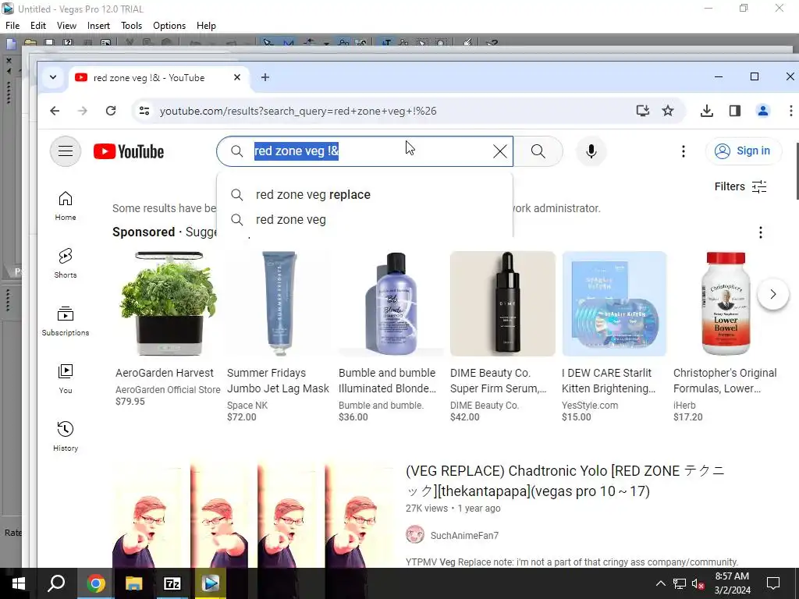Image resolution: width=799 pixels, height=599 pixels.
Task: Open the You sidebar section
Action: pyautogui.click(x=66, y=379)
